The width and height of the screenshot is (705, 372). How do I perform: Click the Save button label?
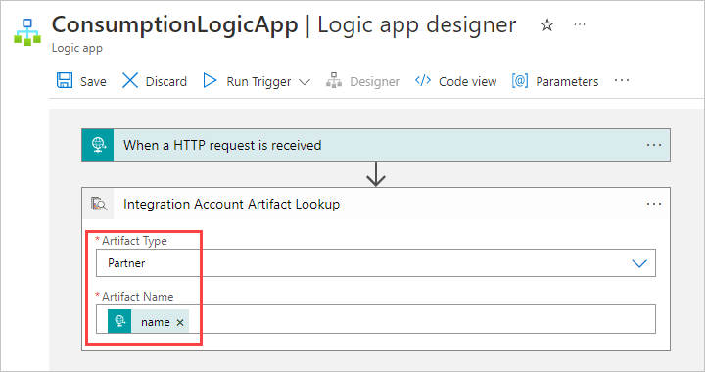pyautogui.click(x=94, y=82)
